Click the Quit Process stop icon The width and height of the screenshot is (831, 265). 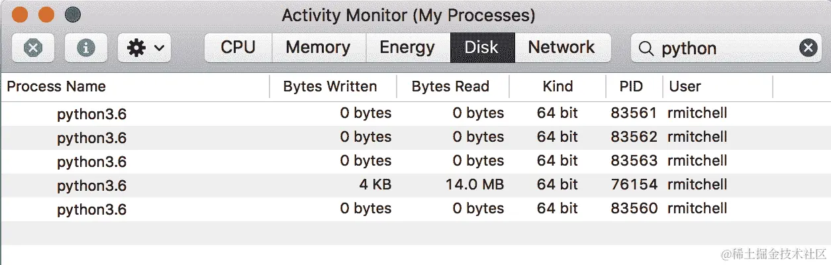[33, 48]
